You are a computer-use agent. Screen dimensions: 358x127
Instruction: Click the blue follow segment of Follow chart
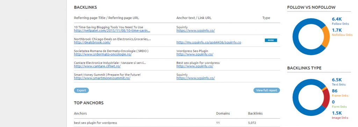tap(296, 36)
